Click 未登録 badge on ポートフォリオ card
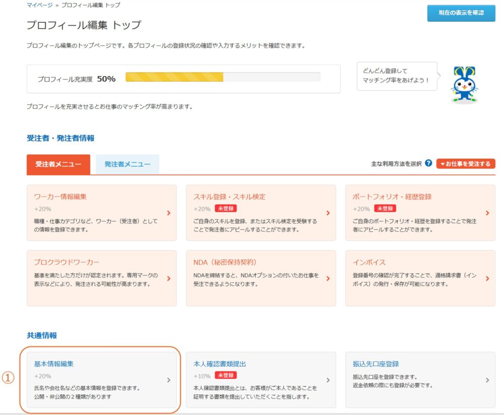Screen dimensions: 504x415 point(385,209)
